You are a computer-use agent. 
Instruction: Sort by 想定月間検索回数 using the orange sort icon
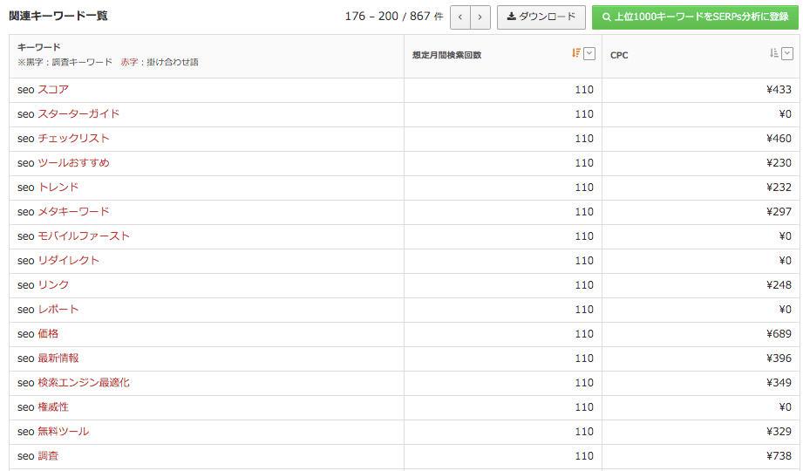coord(576,53)
